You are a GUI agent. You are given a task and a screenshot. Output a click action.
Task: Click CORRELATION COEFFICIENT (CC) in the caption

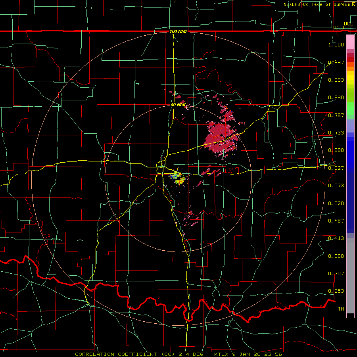(x=125, y=354)
